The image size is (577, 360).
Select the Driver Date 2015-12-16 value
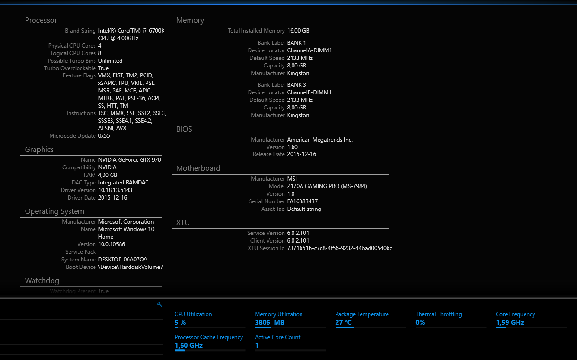click(x=112, y=198)
